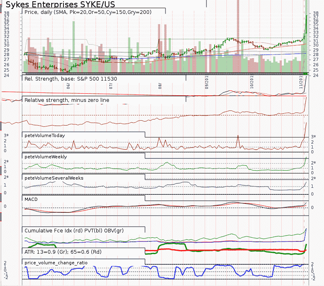Select the "peteVolumeSeveralWeeks" indicator label
This screenshot has height=286, width=324.
point(54,178)
